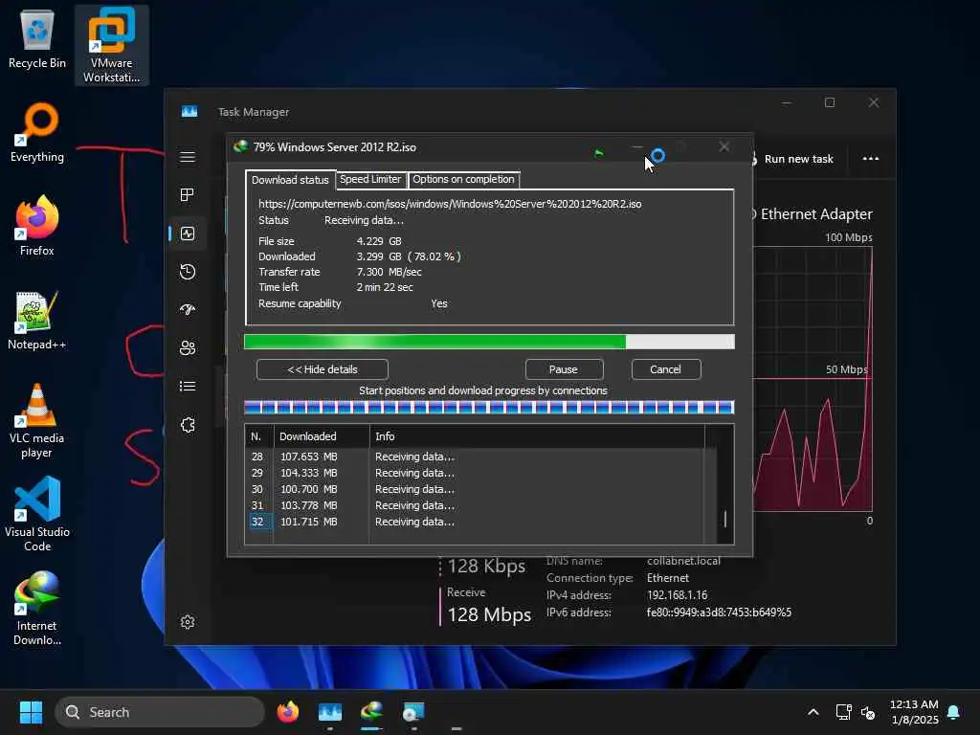
Task: Click the taskbar Search box
Action: point(160,712)
